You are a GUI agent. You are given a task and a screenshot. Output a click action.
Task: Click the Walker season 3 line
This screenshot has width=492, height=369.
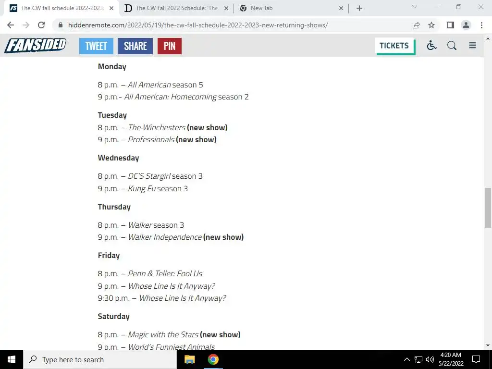[141, 225]
